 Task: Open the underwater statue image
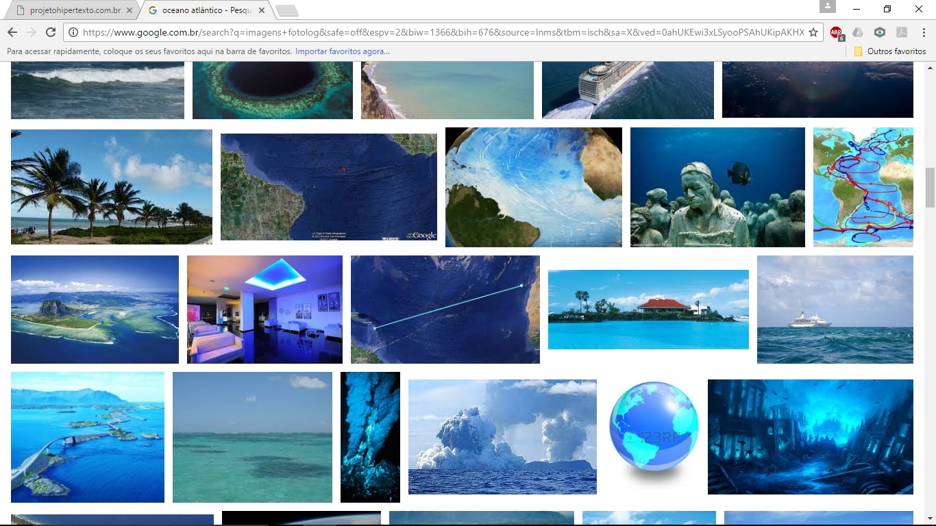click(717, 187)
